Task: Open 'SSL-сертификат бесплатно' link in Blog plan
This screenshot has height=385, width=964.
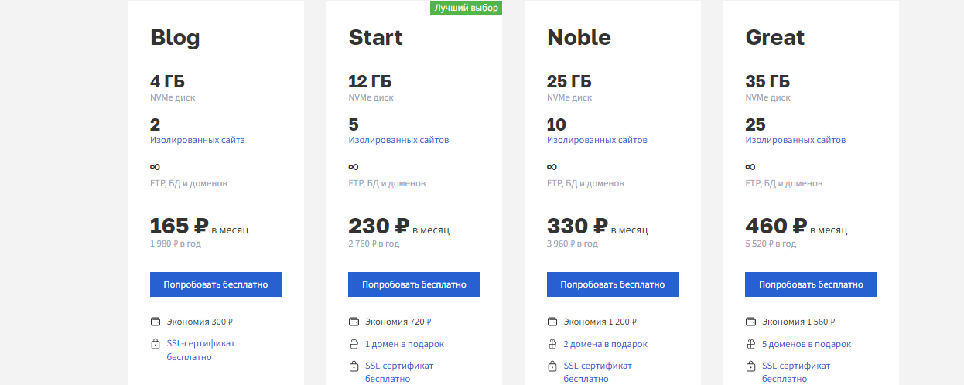Action: pos(200,342)
